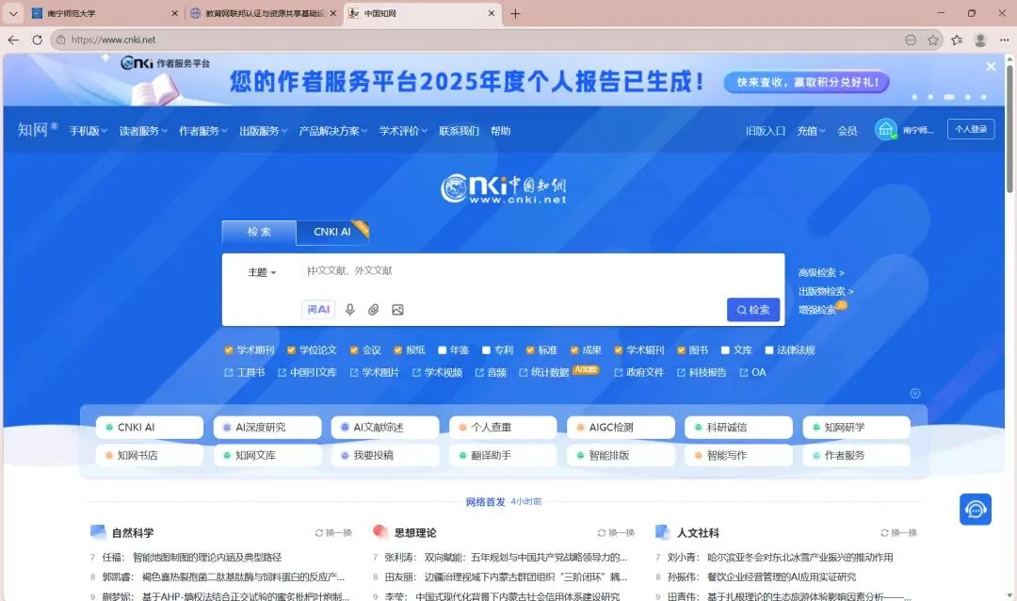
Task: Open the 旧版入口 link
Action: pyautogui.click(x=766, y=131)
